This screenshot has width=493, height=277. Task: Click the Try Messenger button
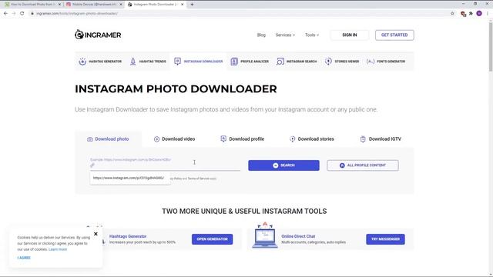pyautogui.click(x=385, y=239)
